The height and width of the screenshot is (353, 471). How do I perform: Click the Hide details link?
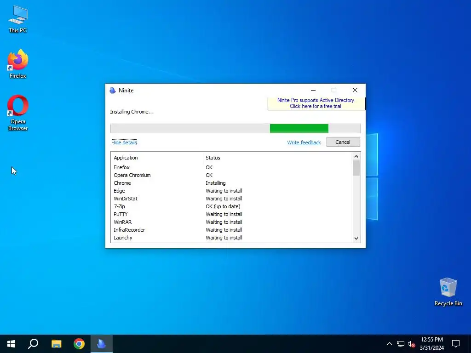[124, 142]
